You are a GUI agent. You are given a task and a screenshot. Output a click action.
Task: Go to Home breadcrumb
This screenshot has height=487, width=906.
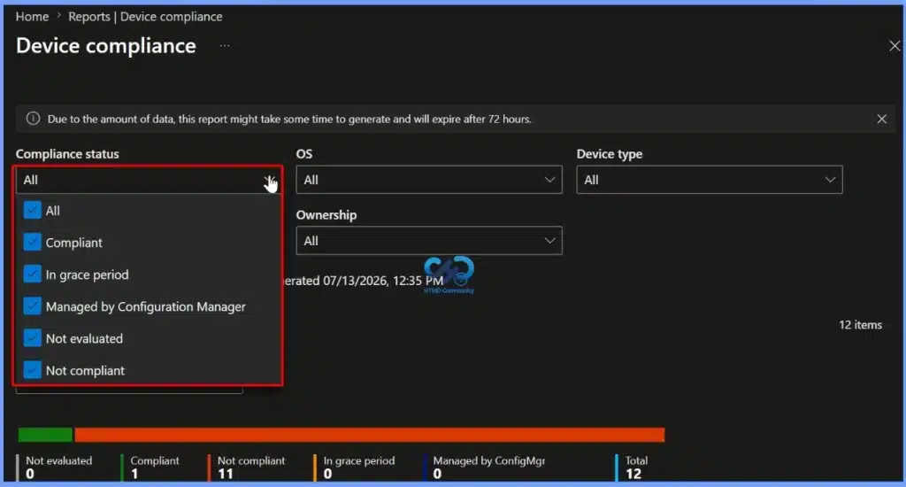click(32, 17)
